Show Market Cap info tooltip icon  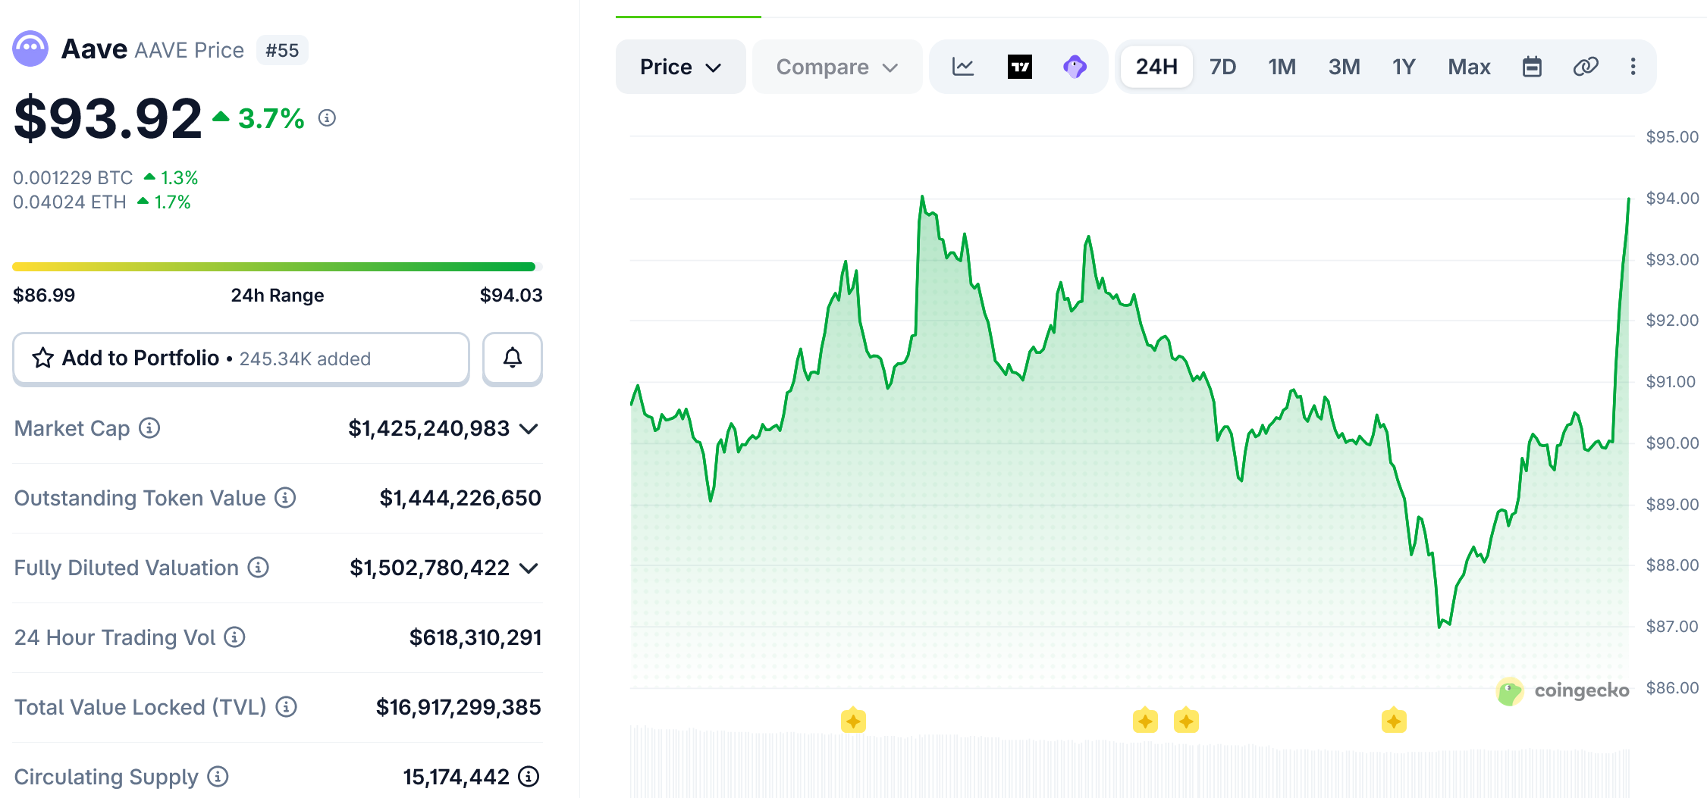point(149,428)
